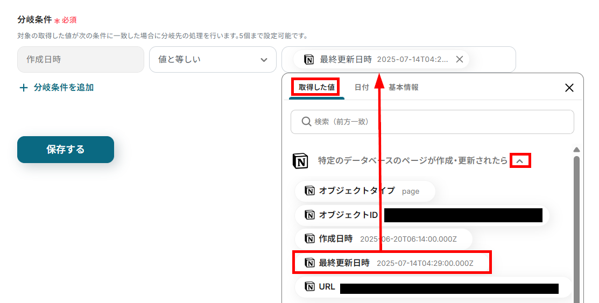Screen dimensions: 599x303
Task: Click Notion icon in 最終更新日時 list row
Action: pos(309,263)
